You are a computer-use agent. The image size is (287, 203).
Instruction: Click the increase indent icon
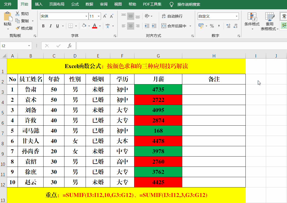pyautogui.click(x=154, y=26)
